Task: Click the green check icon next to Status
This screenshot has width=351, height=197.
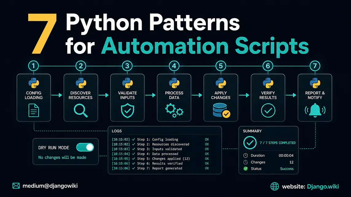Action: point(245,169)
